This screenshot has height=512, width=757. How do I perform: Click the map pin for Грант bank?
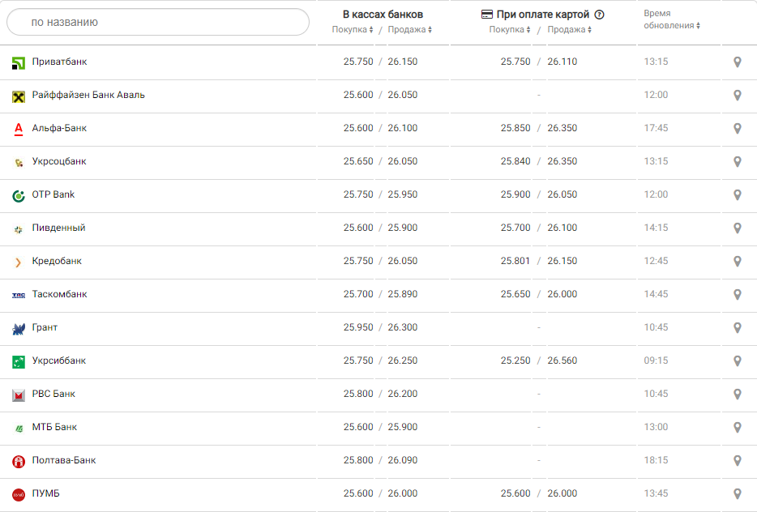(x=737, y=328)
